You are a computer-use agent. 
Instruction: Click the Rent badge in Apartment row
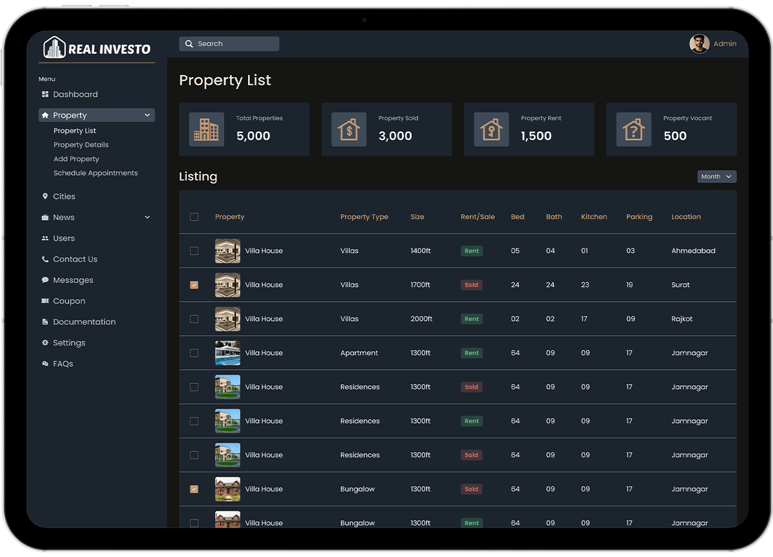(472, 353)
